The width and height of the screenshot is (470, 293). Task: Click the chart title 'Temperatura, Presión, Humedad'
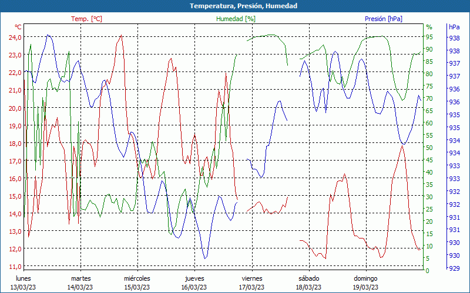(243, 6)
